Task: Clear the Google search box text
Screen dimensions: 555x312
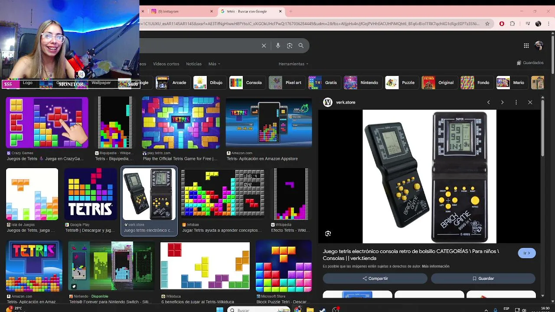Action: [264, 45]
